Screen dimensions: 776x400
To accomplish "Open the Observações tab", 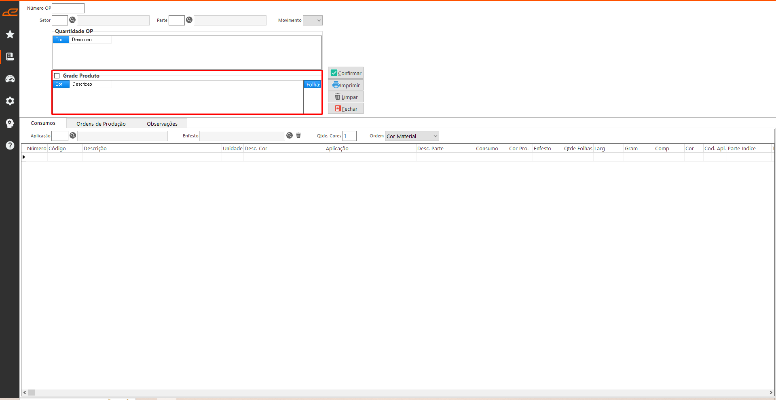I will tap(162, 124).
